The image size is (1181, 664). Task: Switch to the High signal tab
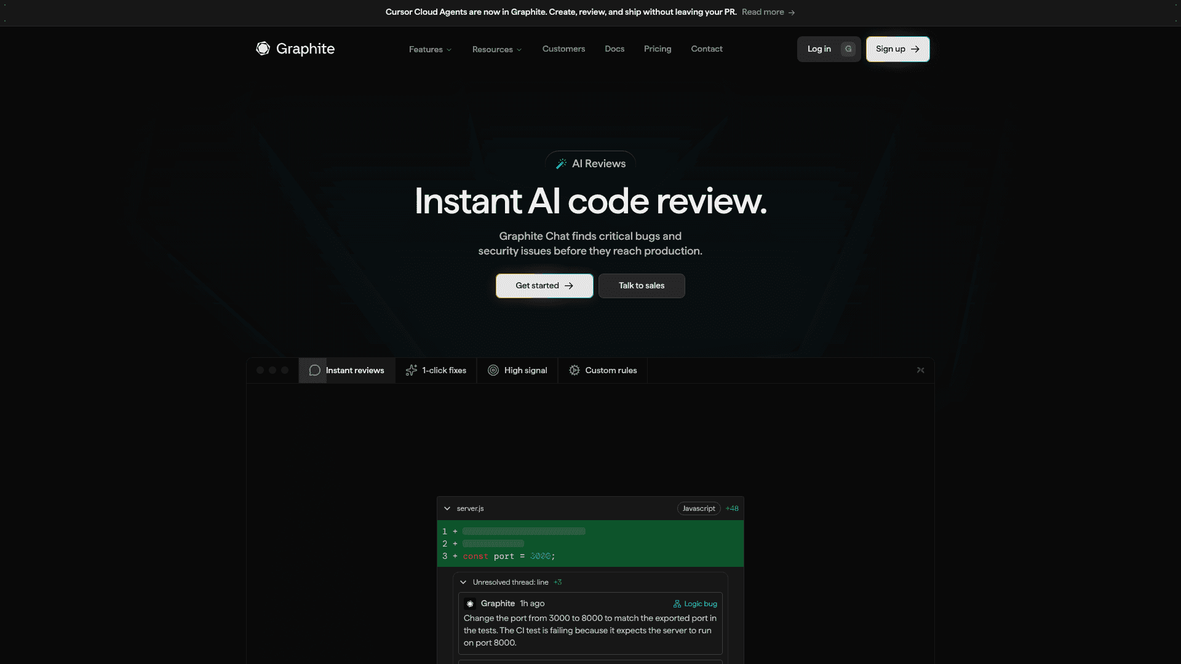click(x=517, y=370)
